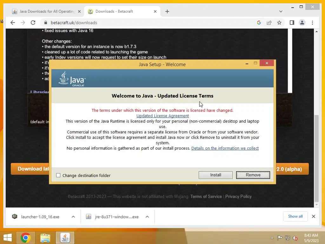
Task: Go back in Chrome
Action: [13, 23]
